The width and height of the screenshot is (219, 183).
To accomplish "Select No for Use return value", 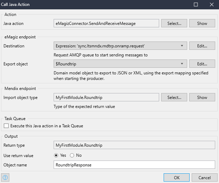I will point(72,155).
